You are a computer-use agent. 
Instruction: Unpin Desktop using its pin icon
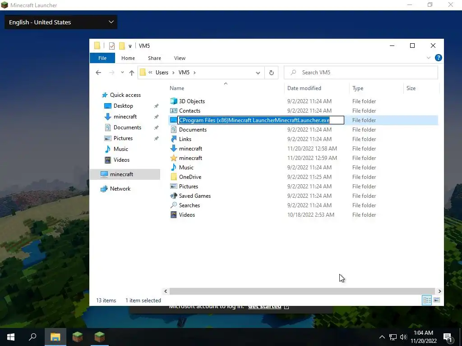[x=157, y=106]
